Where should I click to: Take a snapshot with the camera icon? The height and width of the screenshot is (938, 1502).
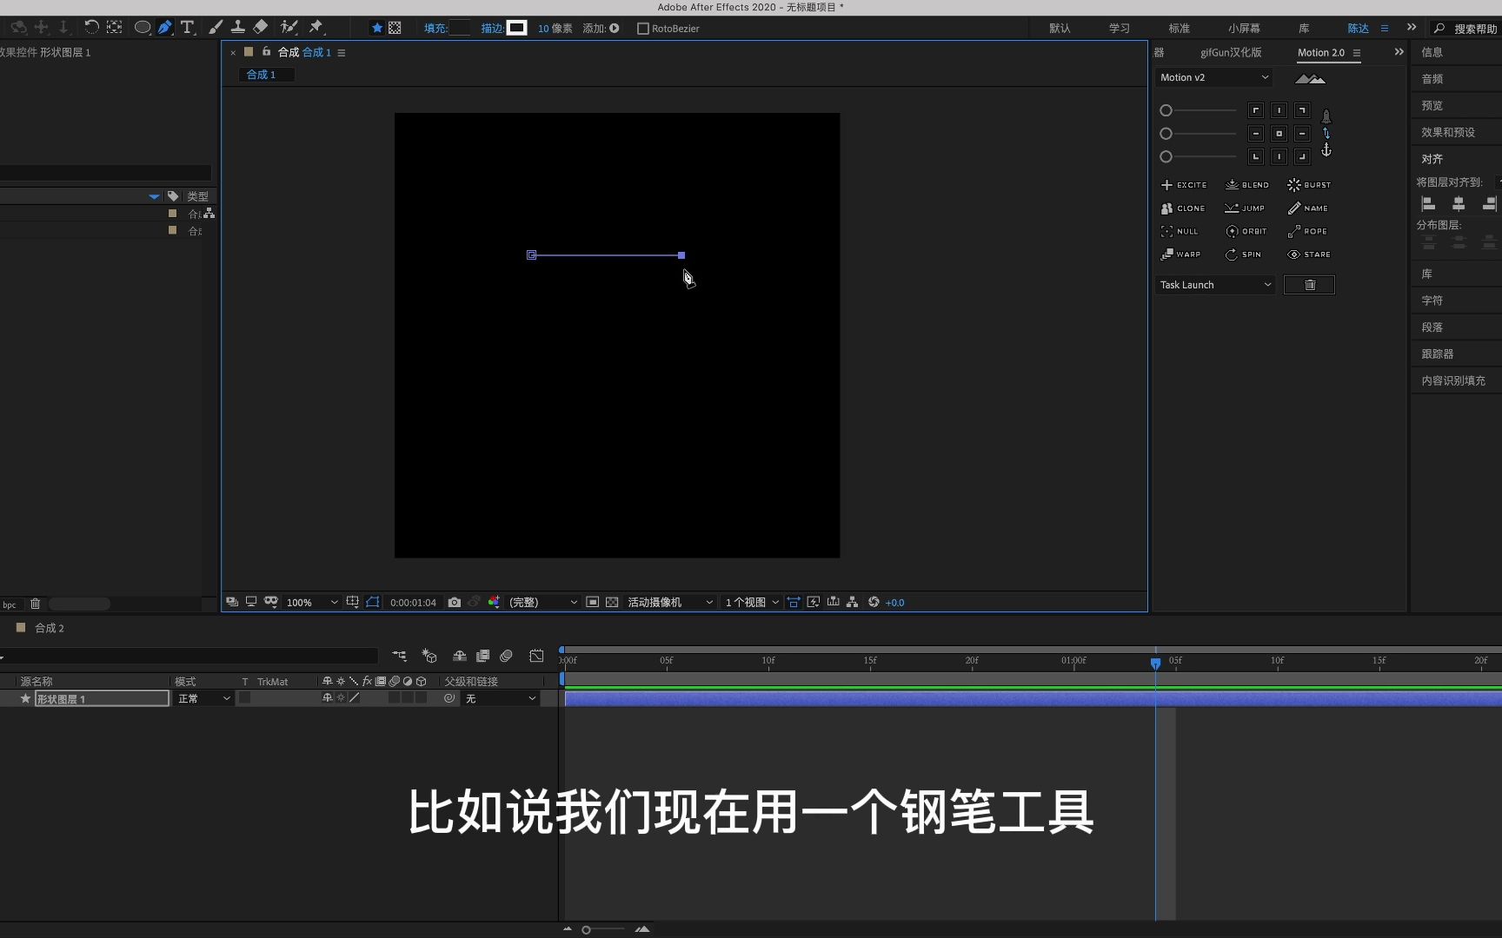pyautogui.click(x=454, y=602)
